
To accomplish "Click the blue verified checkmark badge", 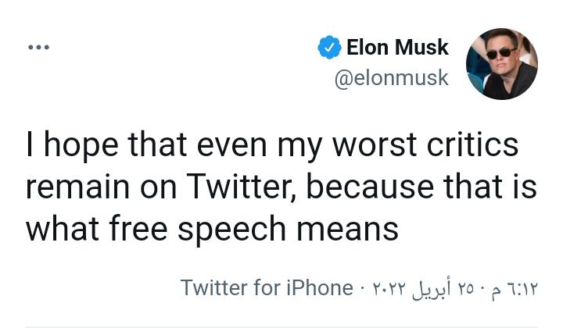I will point(328,48).
